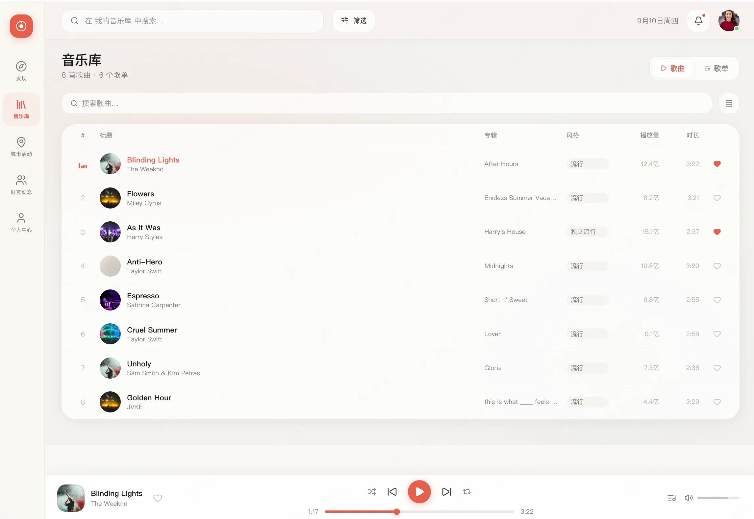754x519 pixels.
Task: Mute using the volume speaker icon
Action: (689, 498)
